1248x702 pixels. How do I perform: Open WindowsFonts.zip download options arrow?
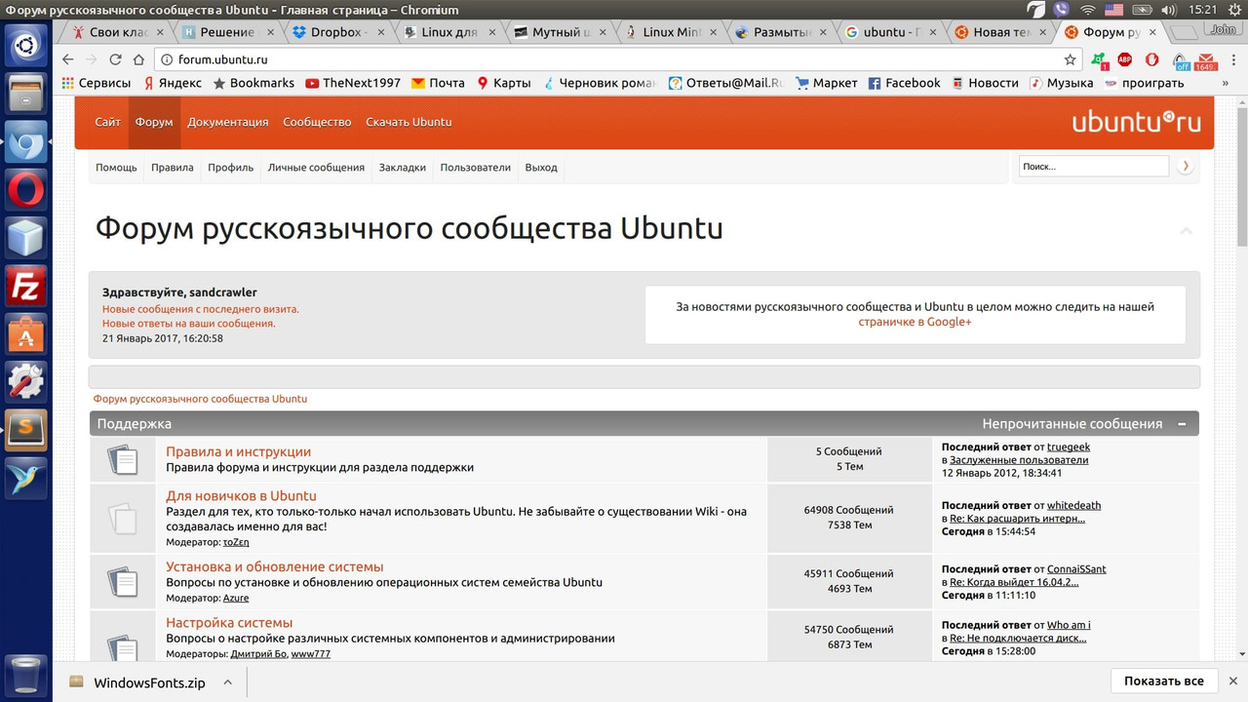point(226,682)
